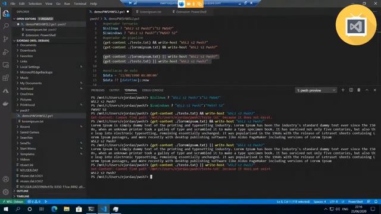Open Windows taskbar search

18,209
